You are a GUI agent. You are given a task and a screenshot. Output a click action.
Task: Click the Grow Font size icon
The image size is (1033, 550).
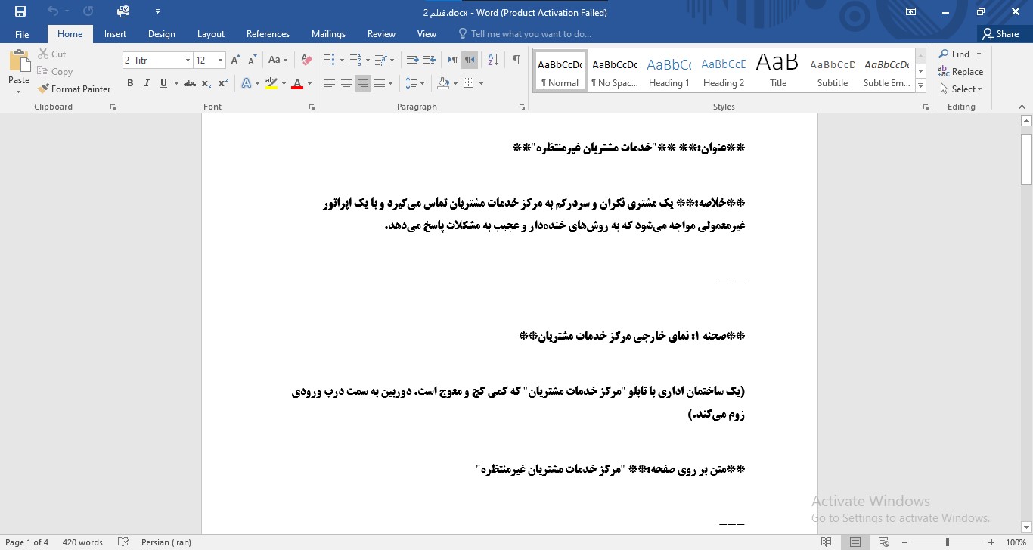[x=235, y=60]
